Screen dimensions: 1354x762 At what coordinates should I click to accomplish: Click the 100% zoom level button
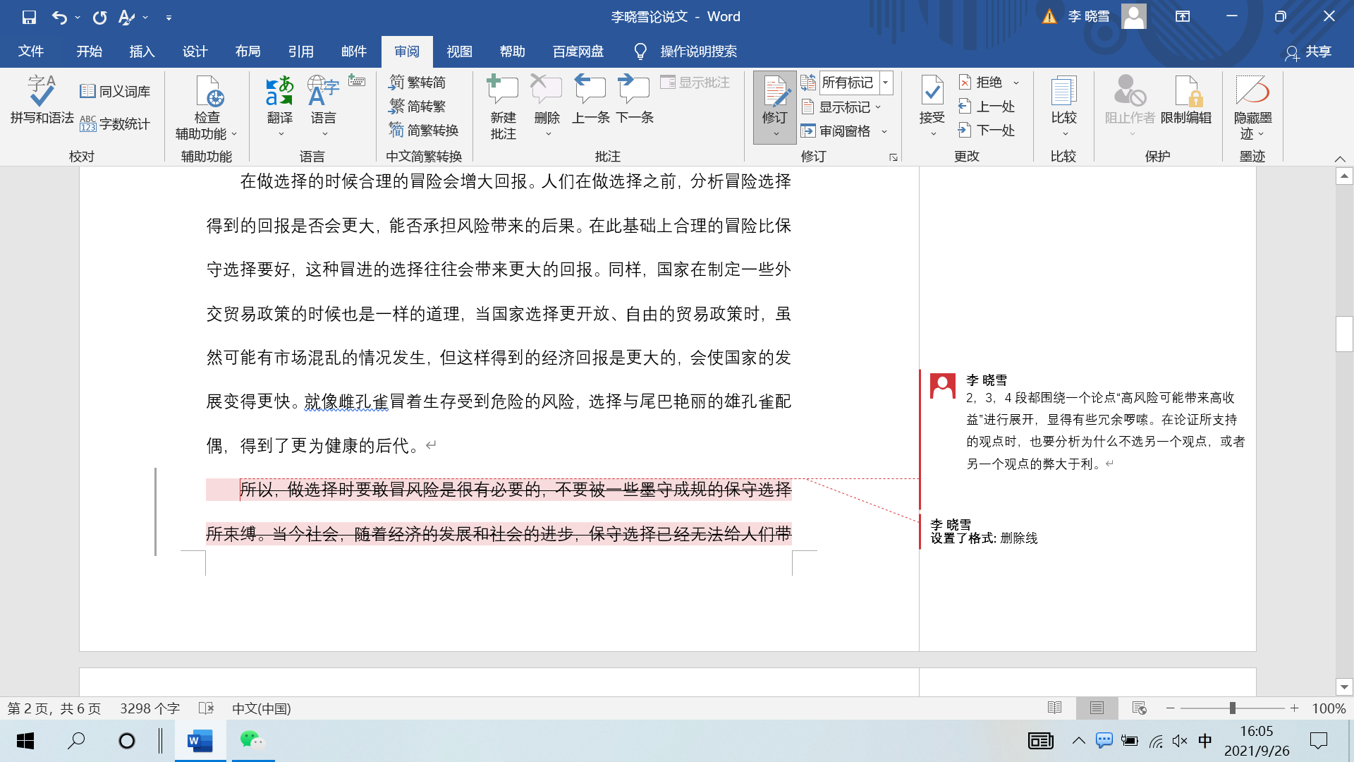(1329, 708)
